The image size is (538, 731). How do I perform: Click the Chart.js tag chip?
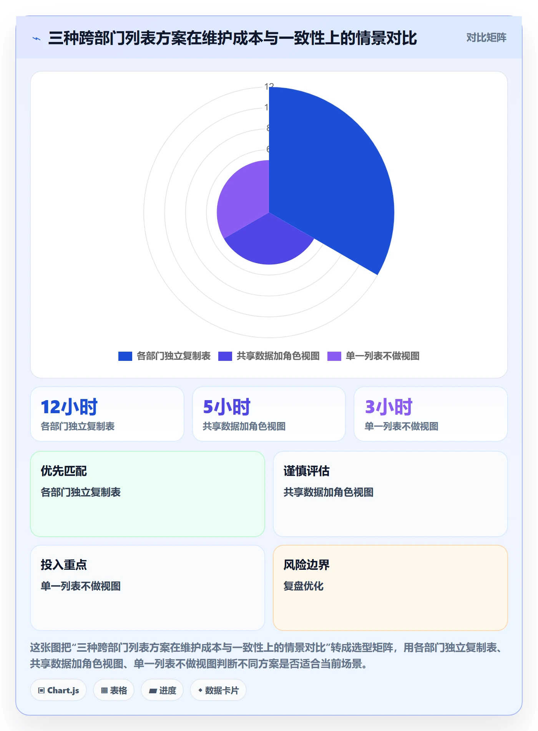(x=58, y=690)
